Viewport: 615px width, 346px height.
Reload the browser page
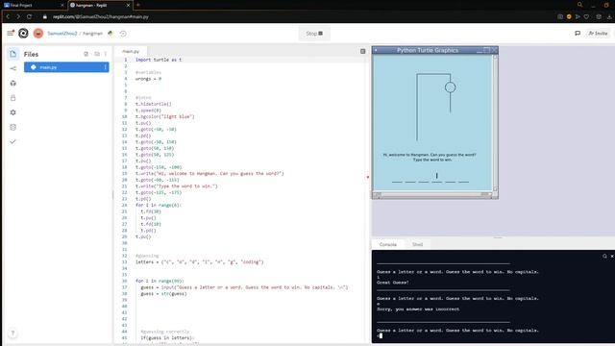(x=29, y=16)
